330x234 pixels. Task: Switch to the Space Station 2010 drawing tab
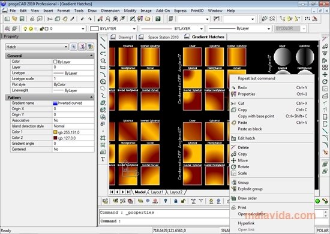pyautogui.click(x=163, y=37)
